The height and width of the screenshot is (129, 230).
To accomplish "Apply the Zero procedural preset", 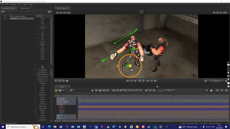I will tap(42, 21).
